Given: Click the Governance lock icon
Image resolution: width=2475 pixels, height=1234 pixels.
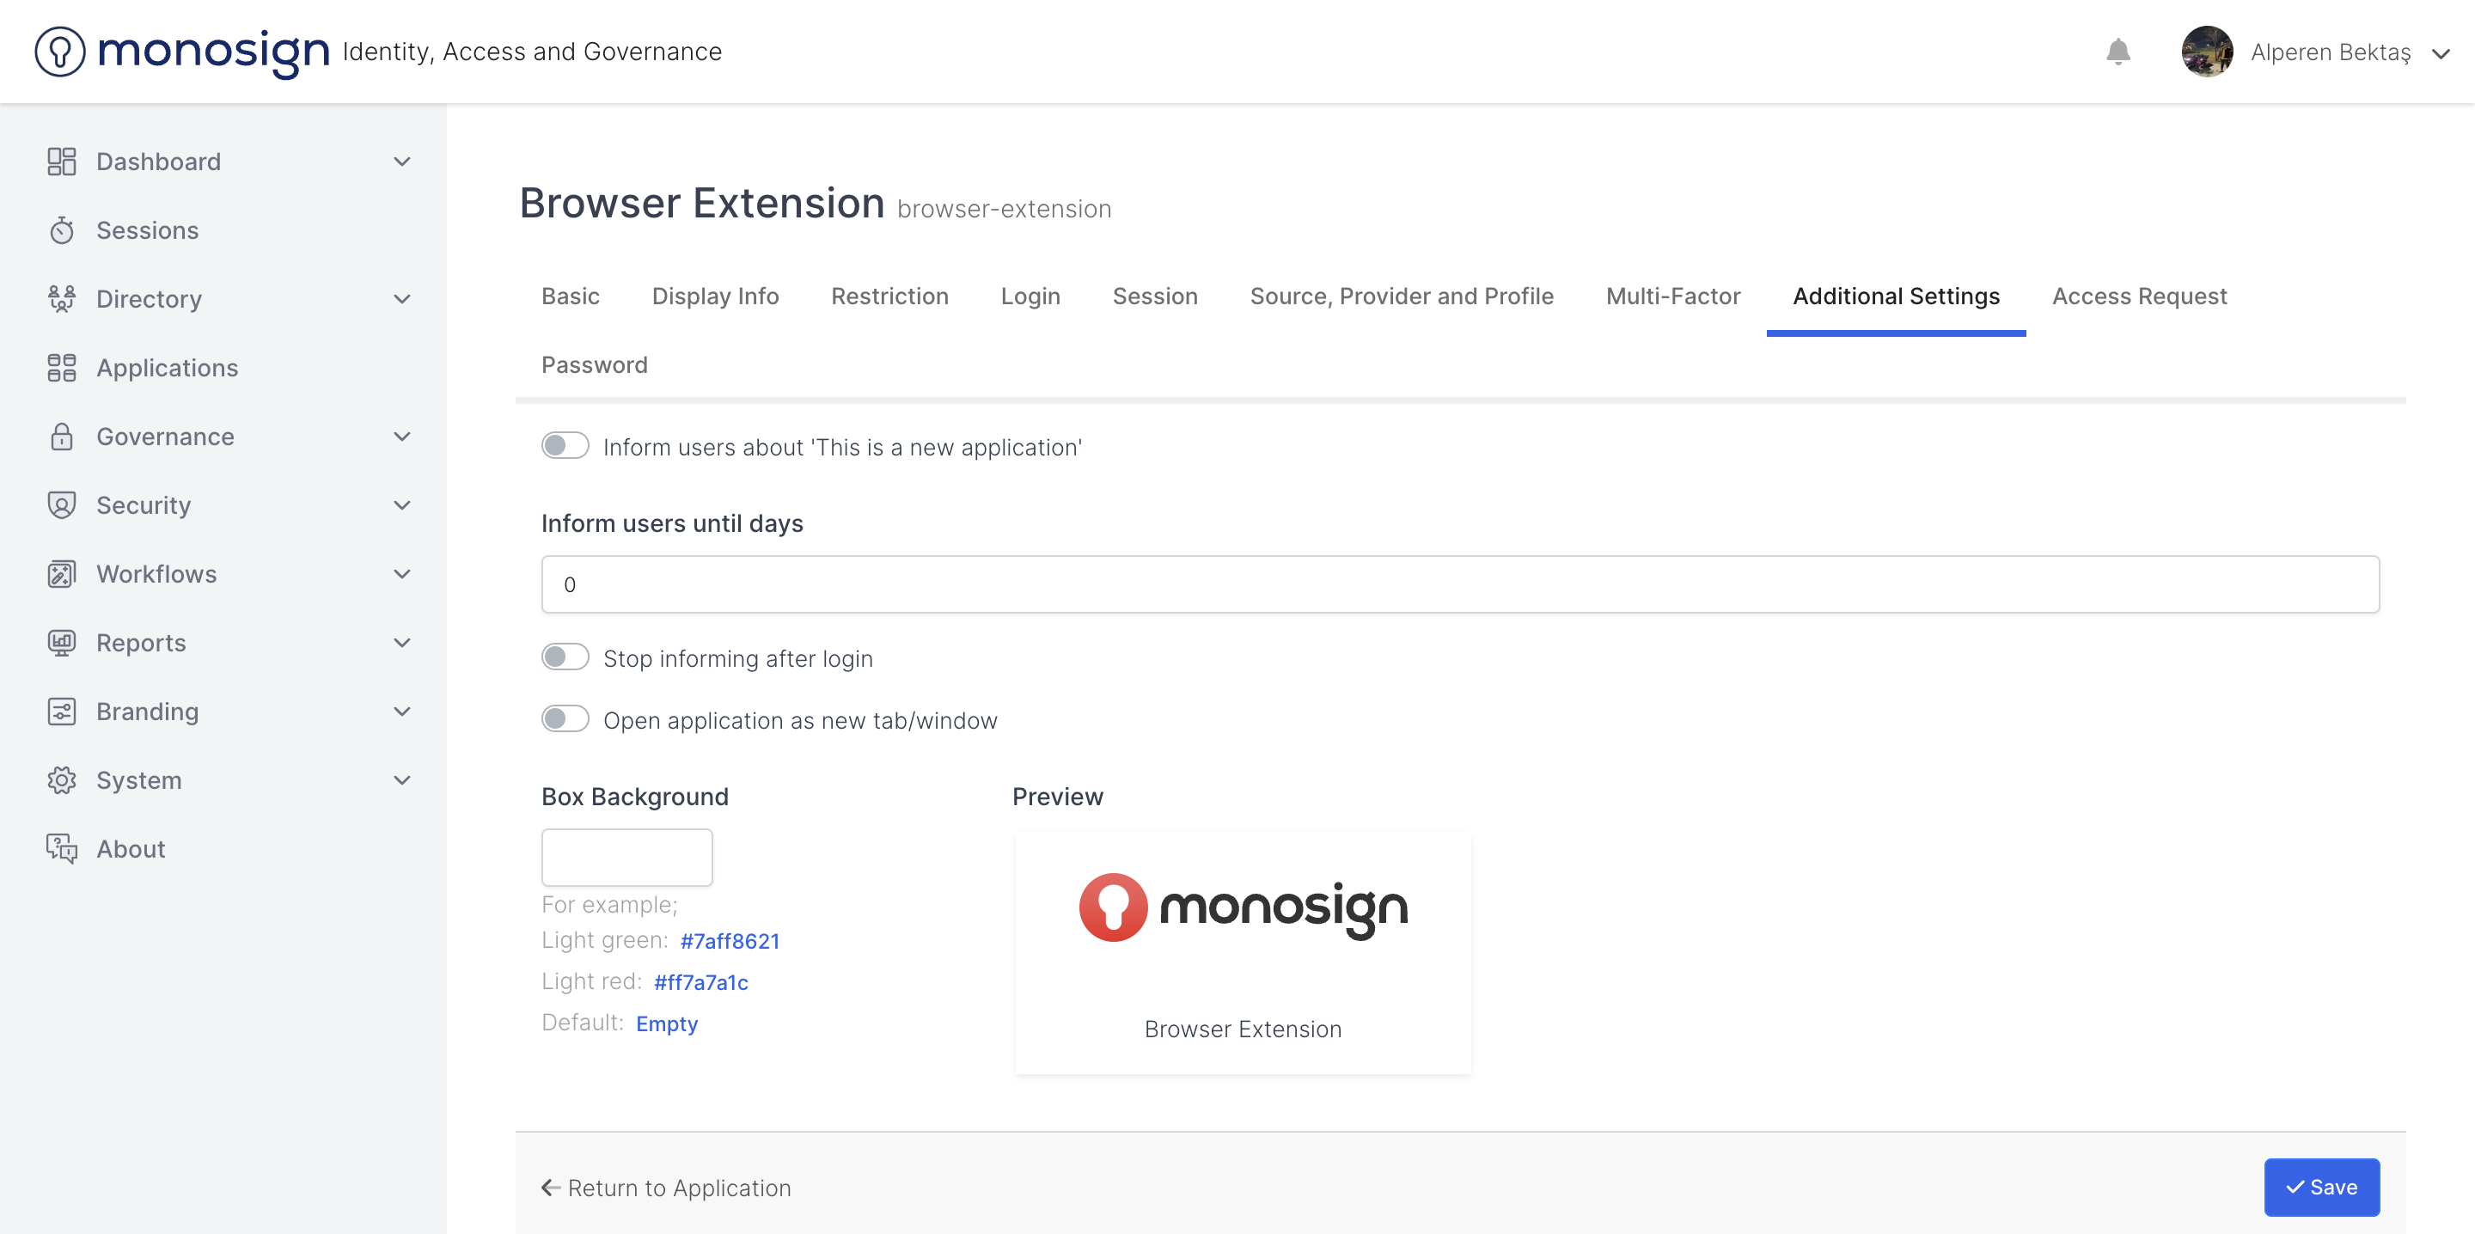Looking at the screenshot, I should click(62, 437).
